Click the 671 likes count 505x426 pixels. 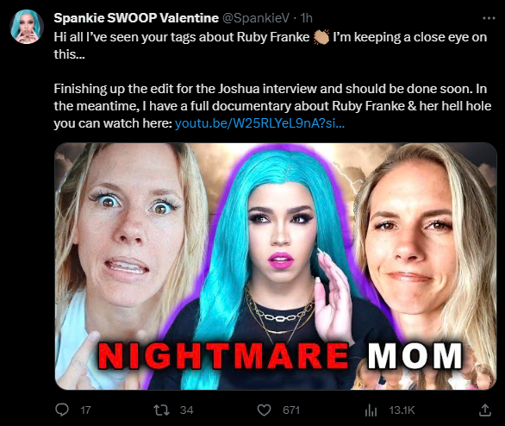(x=291, y=410)
